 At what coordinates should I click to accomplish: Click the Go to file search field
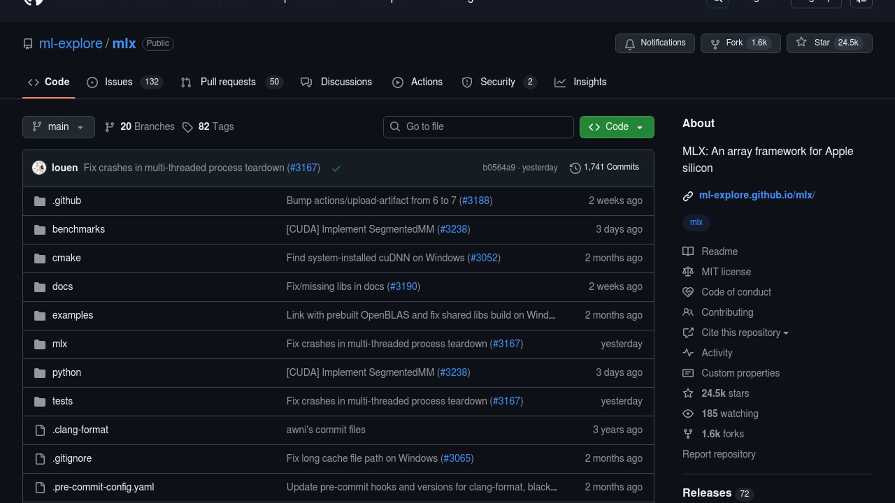(478, 127)
